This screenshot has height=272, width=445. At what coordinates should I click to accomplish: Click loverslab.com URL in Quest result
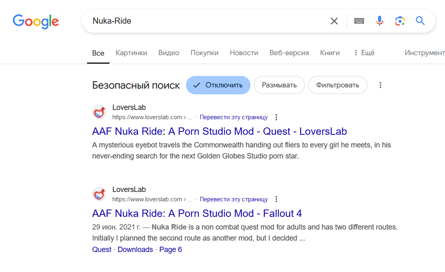click(152, 117)
